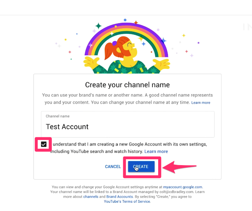Click the character's green patterned shirt
The image size is (252, 211).
127,67
